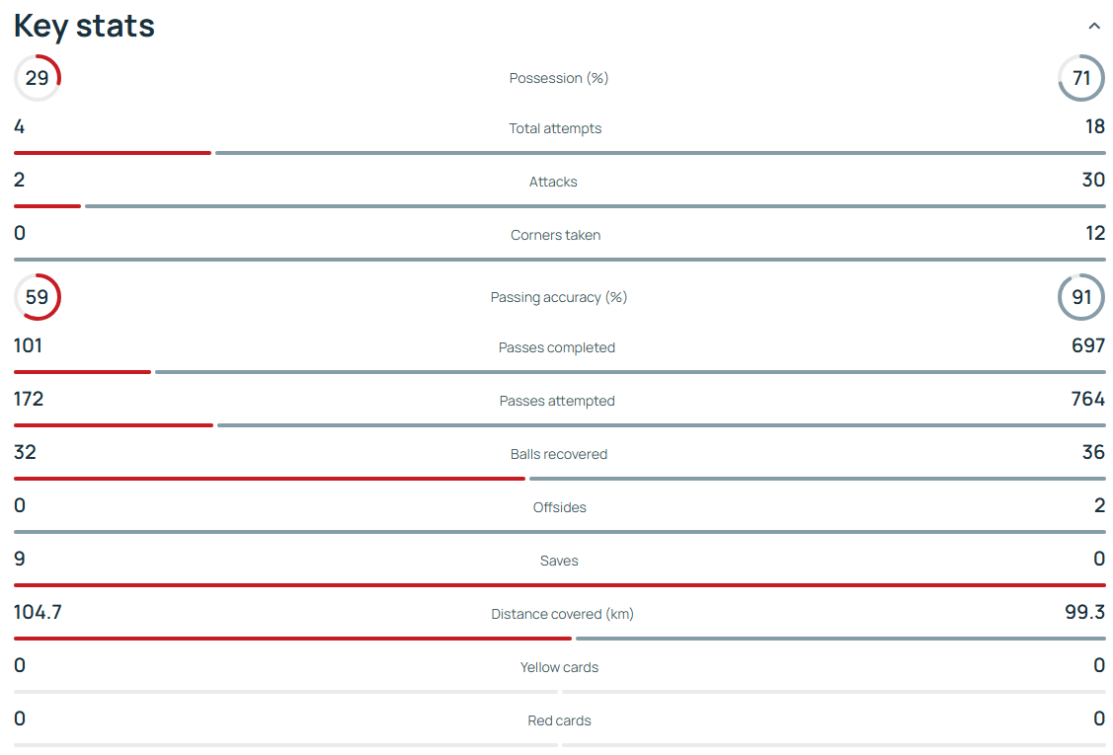1113x755 pixels.
Task: Click the distance value 99.3
Action: click(1084, 612)
